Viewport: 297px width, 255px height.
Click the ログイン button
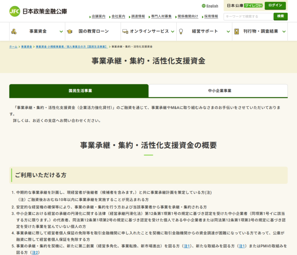275,5
